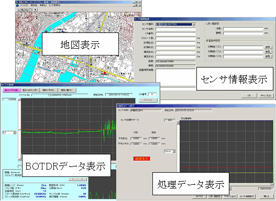Select the 傾向(最大) tab in BOTDR window
This screenshot has height=201, width=276.
pyautogui.click(x=67, y=90)
